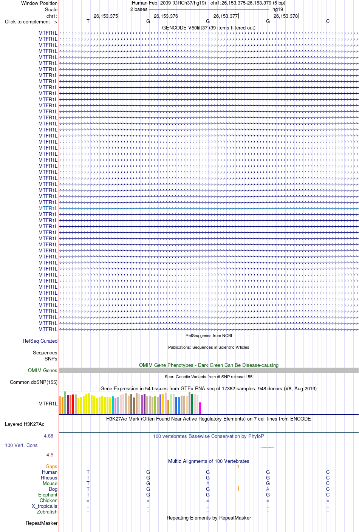The height and width of the screenshot is (532, 359).
Task: Click the 4.88 PhyloP upper value
Action: [x=49, y=436]
